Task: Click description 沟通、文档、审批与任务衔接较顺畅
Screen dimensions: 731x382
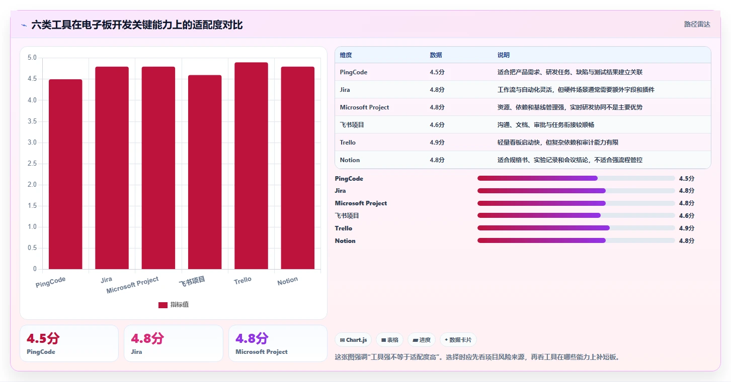Action: [x=546, y=125]
